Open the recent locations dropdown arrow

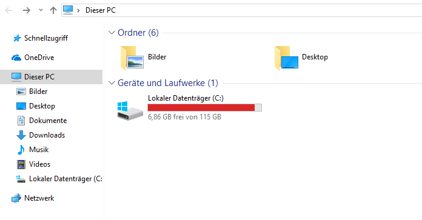click(41, 10)
